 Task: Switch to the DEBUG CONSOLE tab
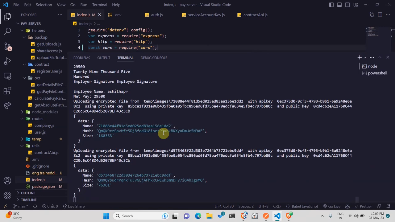154,58
